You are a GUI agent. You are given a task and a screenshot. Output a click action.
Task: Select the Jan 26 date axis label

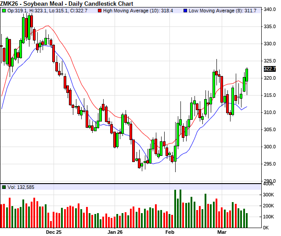pyautogui.click(x=115, y=232)
